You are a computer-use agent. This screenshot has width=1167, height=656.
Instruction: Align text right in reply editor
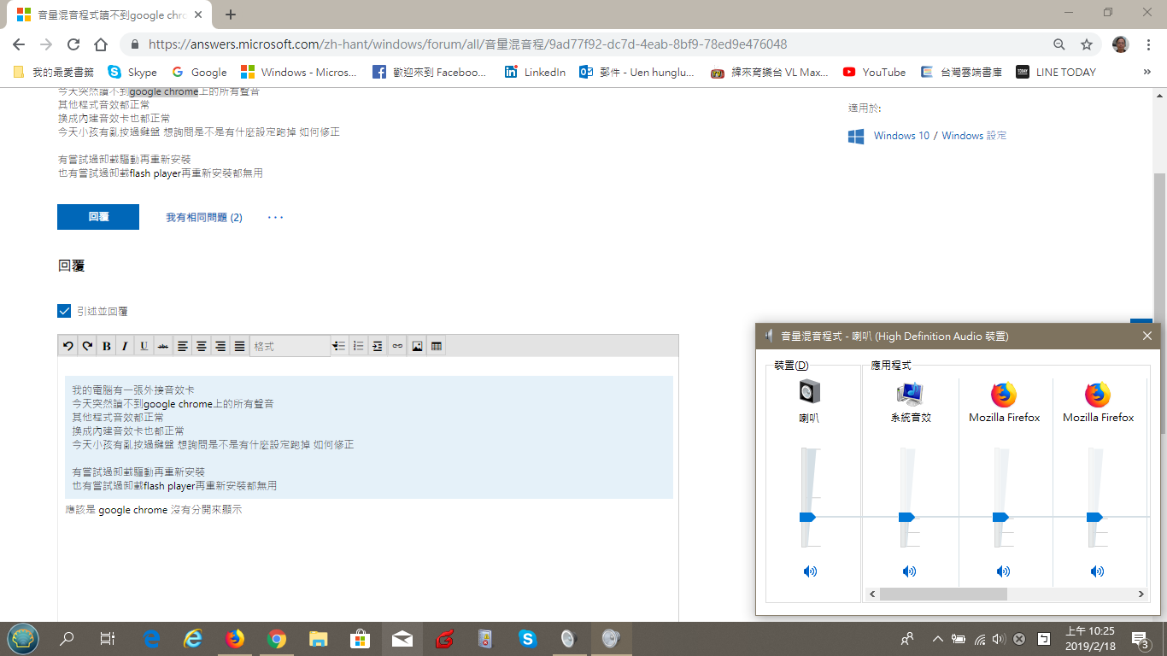pos(220,346)
